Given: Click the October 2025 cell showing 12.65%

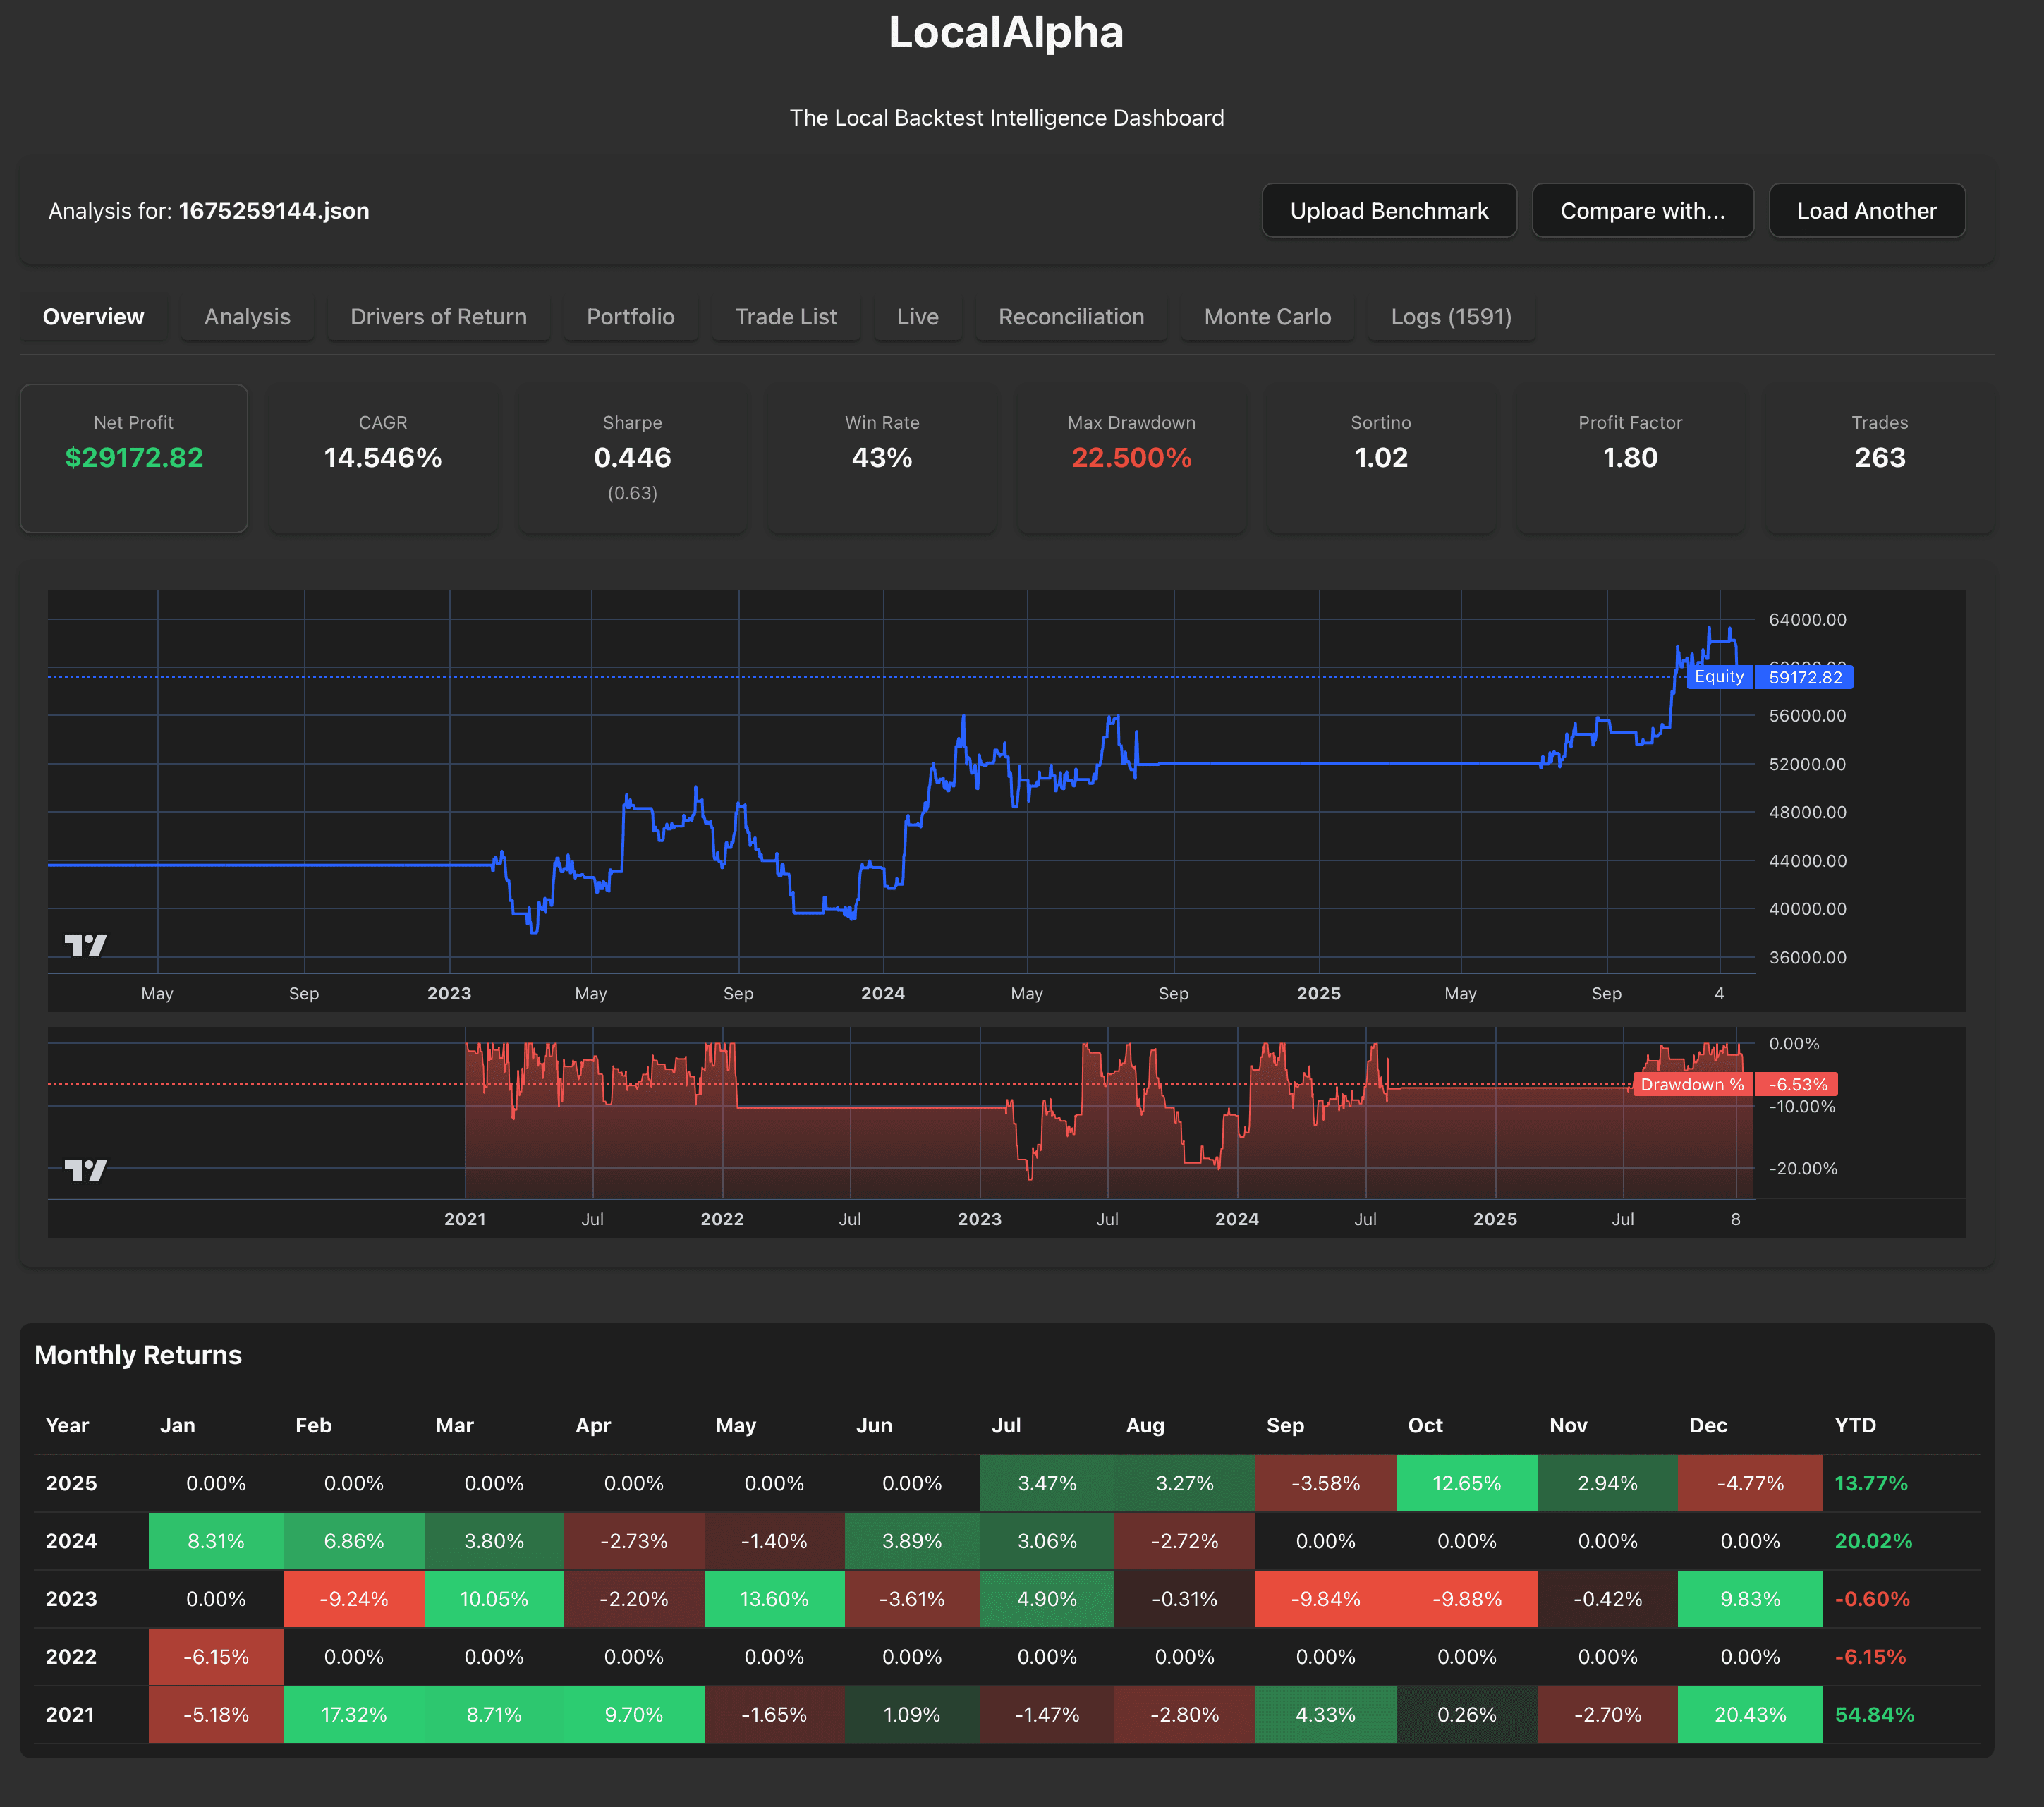Looking at the screenshot, I should [x=1466, y=1483].
